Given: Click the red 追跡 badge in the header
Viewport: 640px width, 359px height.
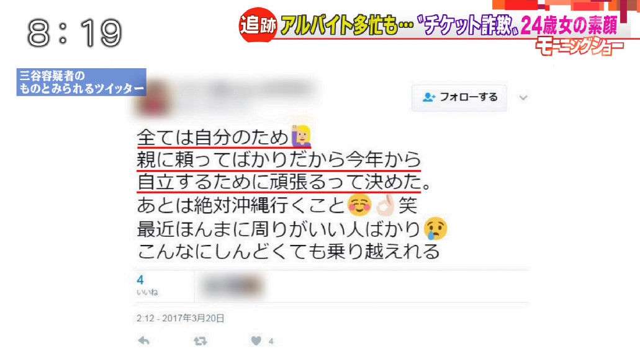Looking at the screenshot, I should click(258, 25).
